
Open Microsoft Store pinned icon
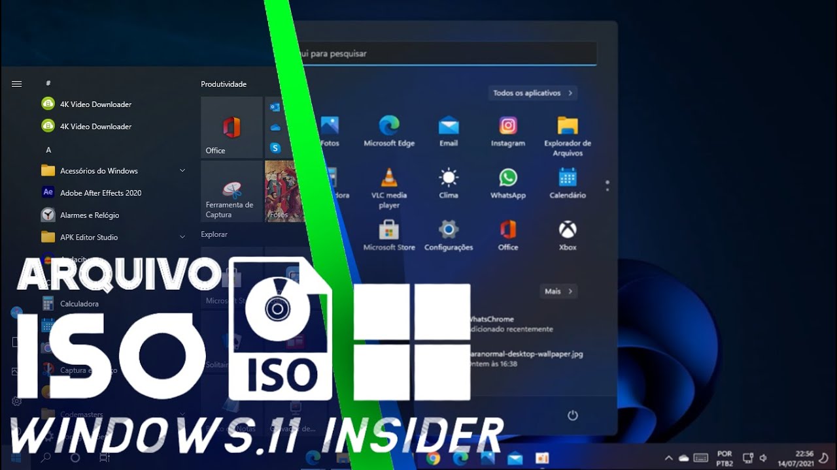pos(389,235)
